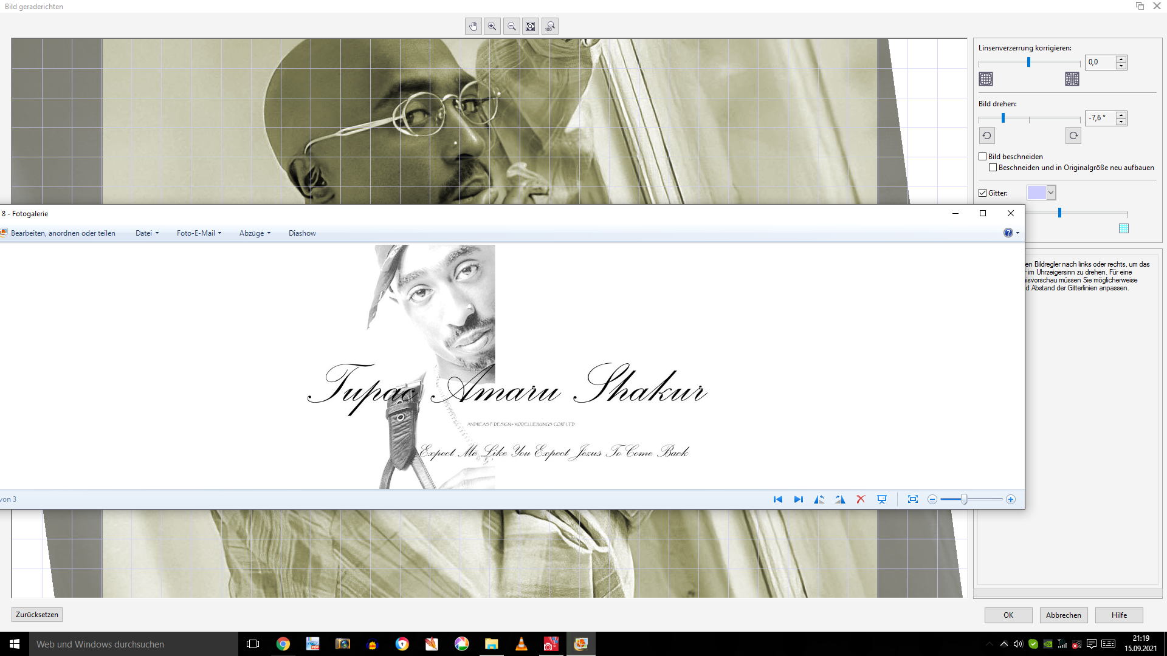The image size is (1167, 656).
Task: Click the pincushion distortion grid icon
Action: click(x=1072, y=79)
